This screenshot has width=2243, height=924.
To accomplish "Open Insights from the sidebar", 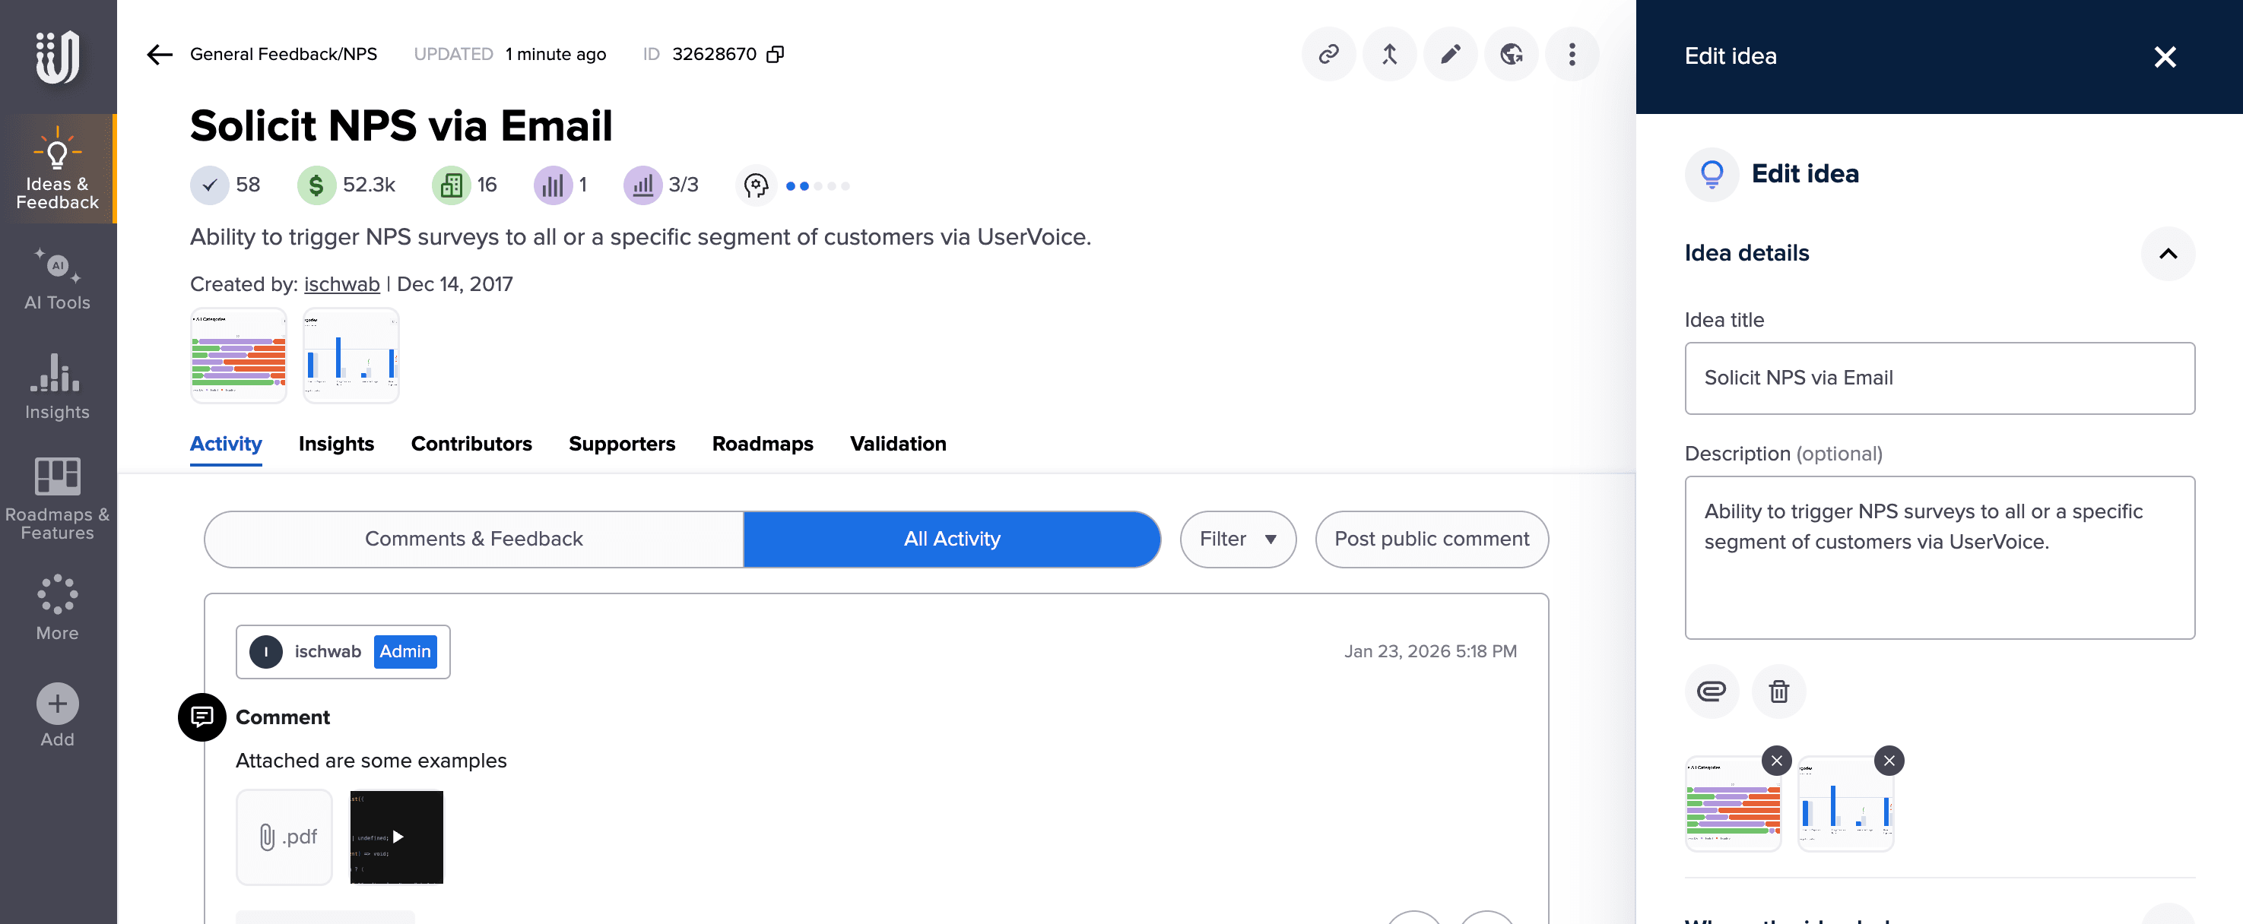I will pyautogui.click(x=56, y=388).
